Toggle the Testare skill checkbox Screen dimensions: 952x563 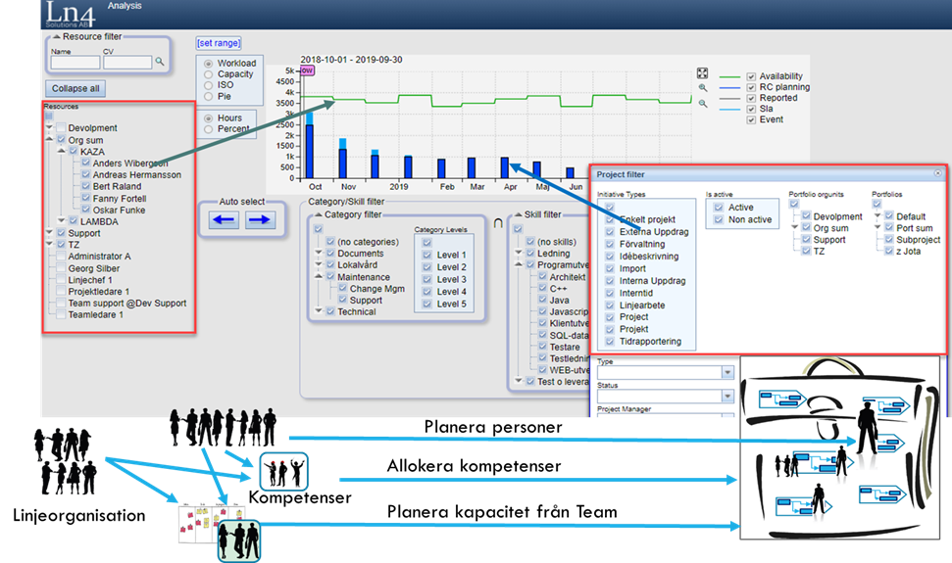[542, 347]
